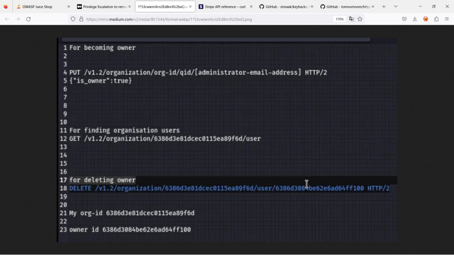Reload the current page

tap(28, 19)
